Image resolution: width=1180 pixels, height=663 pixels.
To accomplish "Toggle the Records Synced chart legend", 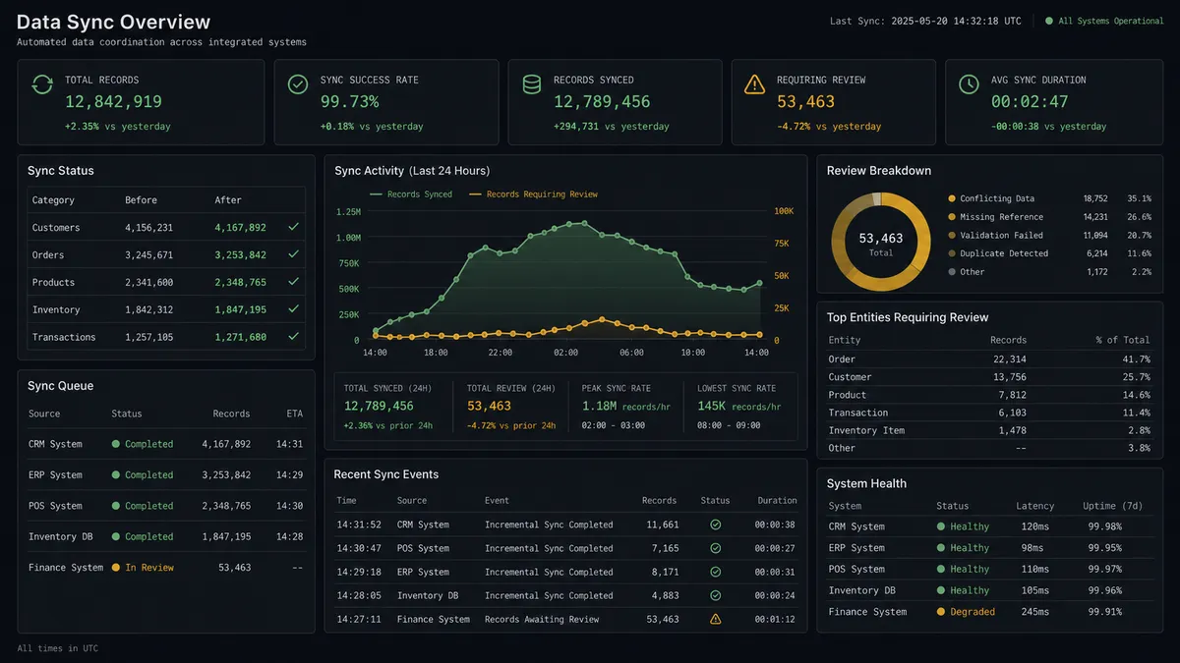I will pyautogui.click(x=411, y=194).
